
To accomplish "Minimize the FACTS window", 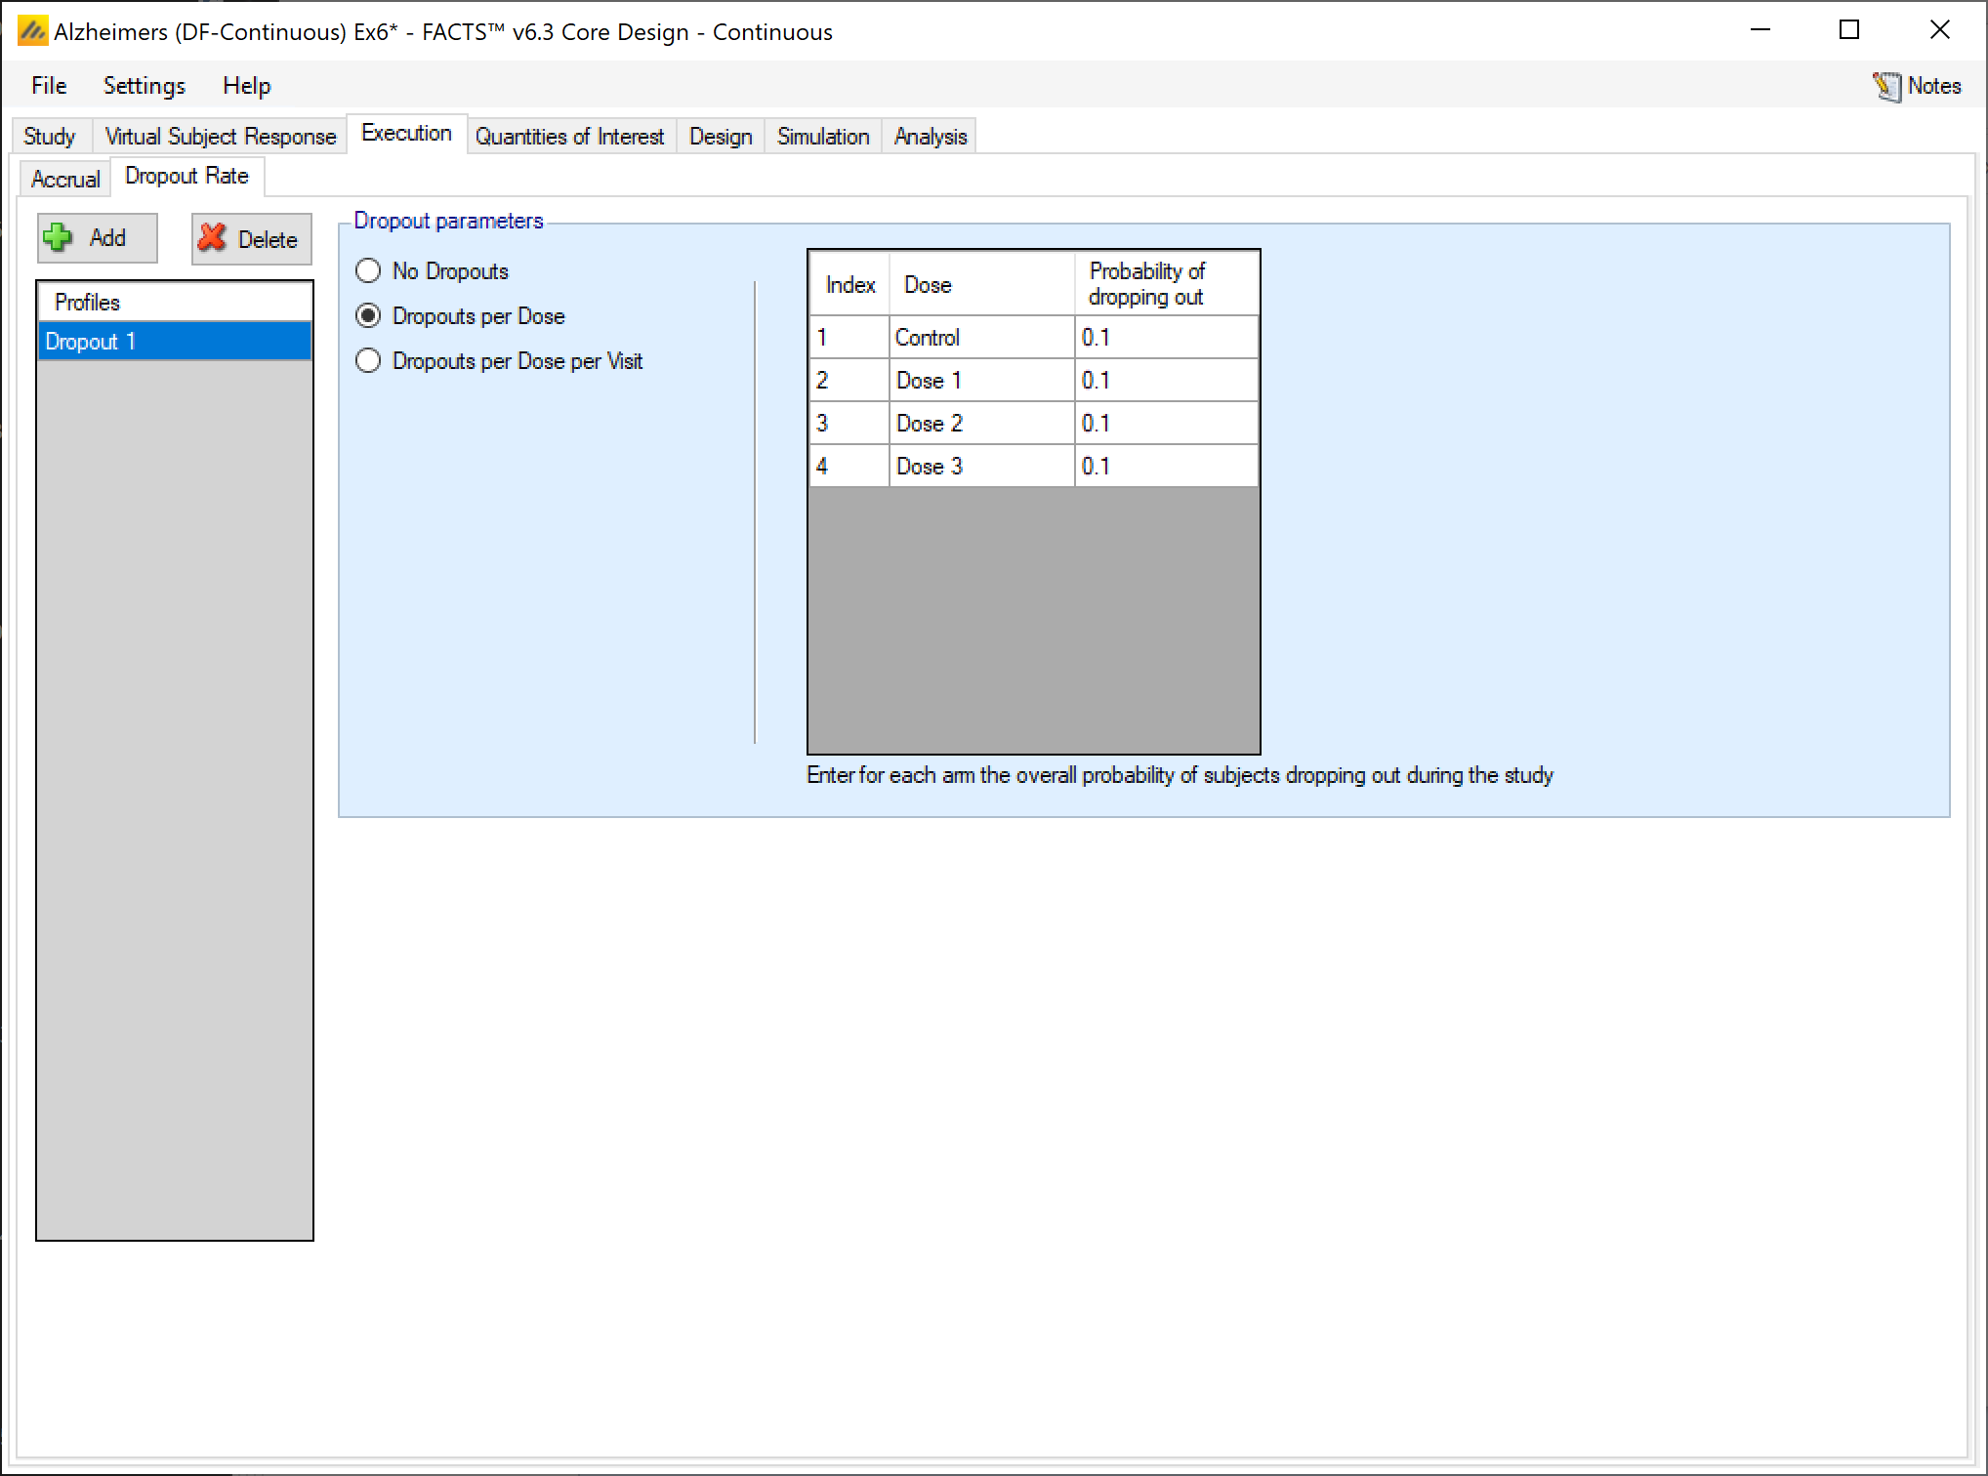I will pos(1760,30).
